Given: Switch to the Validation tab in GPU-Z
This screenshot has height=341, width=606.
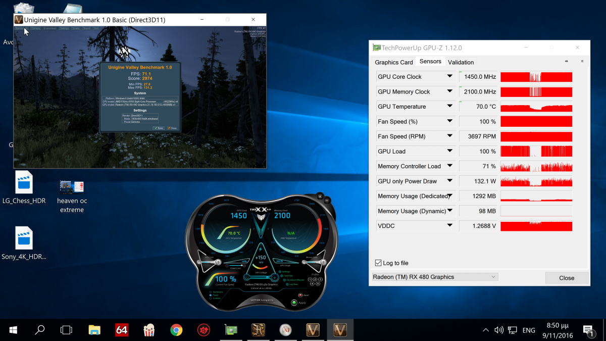Looking at the screenshot, I should pos(461,62).
